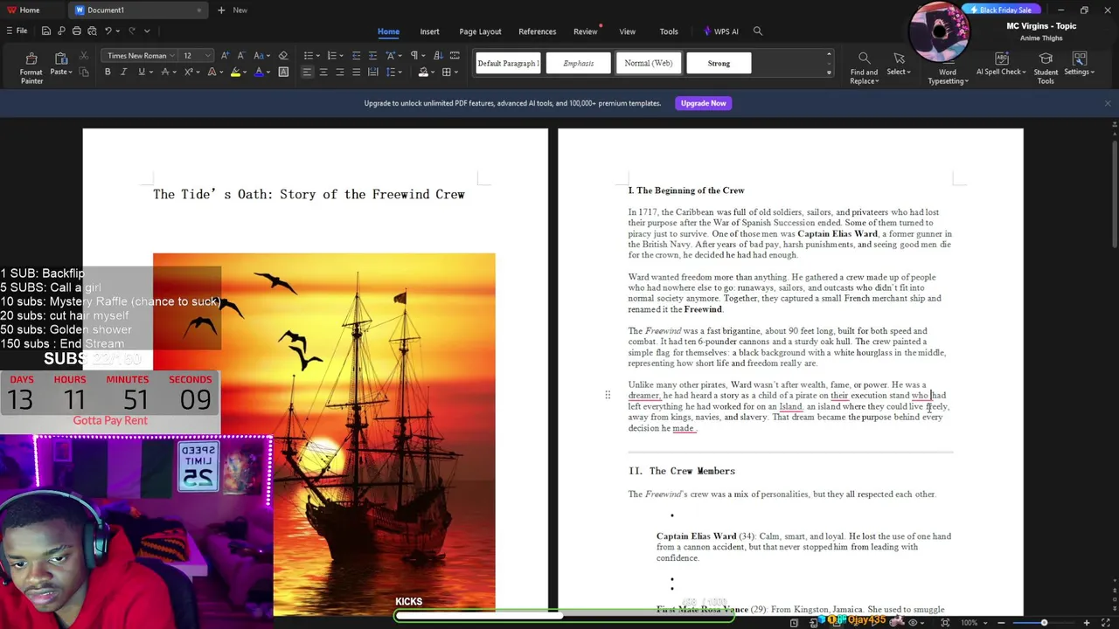The image size is (1119, 629).
Task: Set paragraph alignment to justify
Action: click(x=356, y=72)
